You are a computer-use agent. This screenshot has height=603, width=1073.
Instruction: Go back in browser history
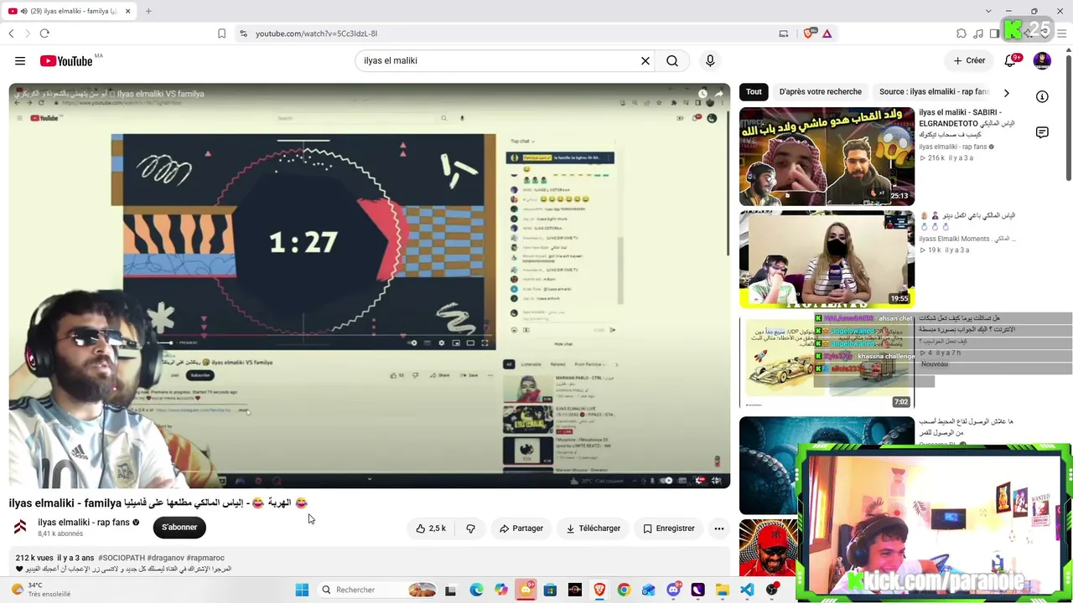11,33
